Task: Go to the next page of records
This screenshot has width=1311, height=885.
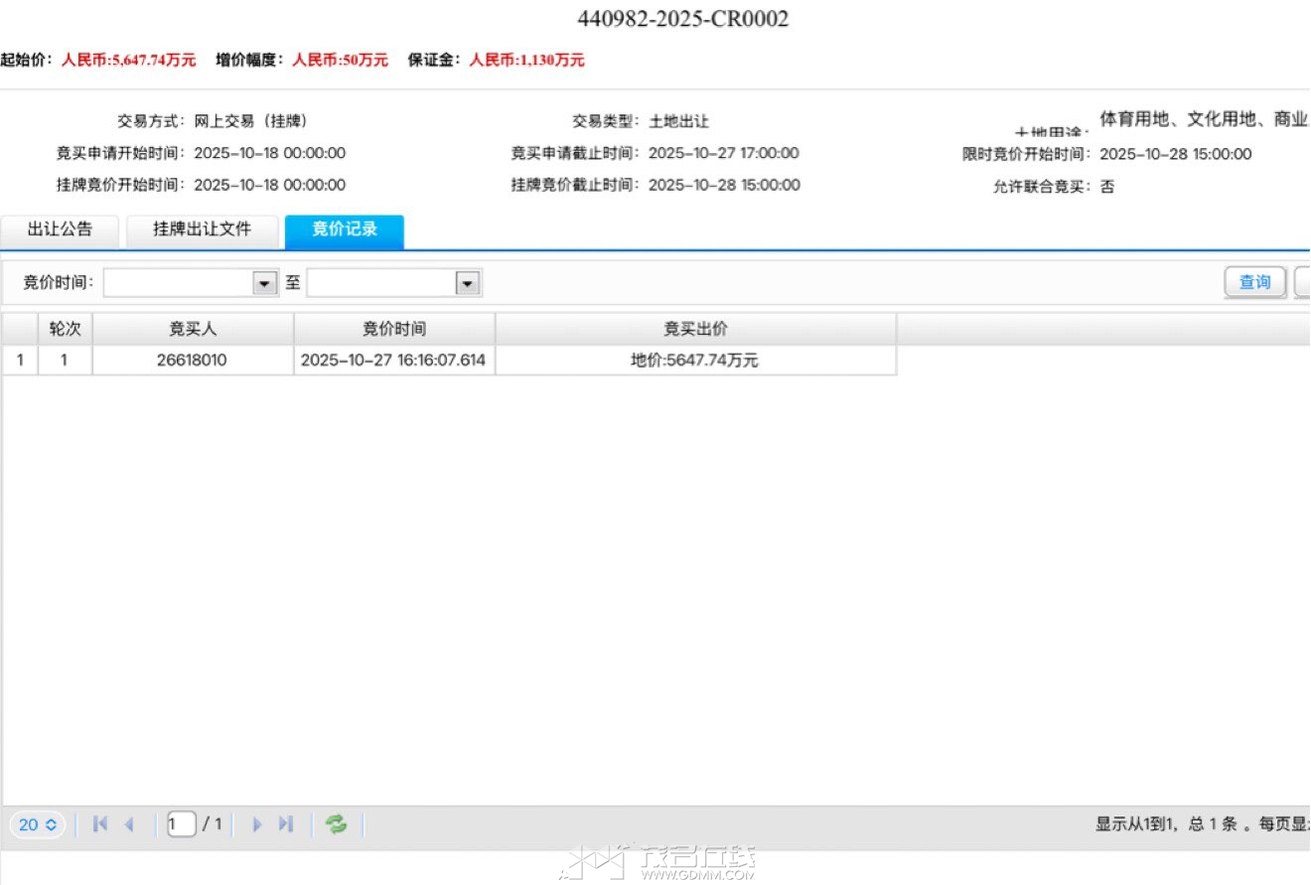Action: [x=257, y=824]
